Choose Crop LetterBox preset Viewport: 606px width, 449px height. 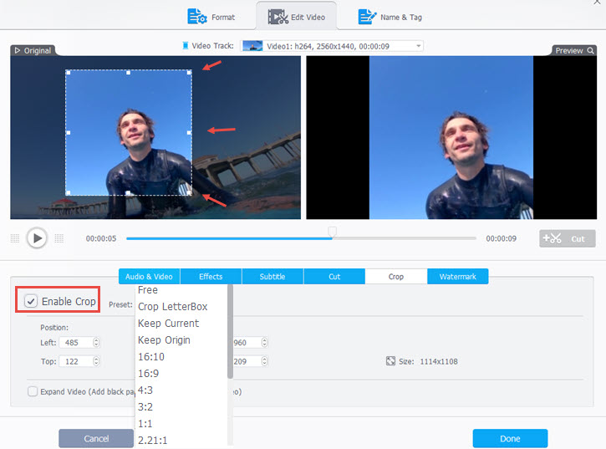click(181, 306)
